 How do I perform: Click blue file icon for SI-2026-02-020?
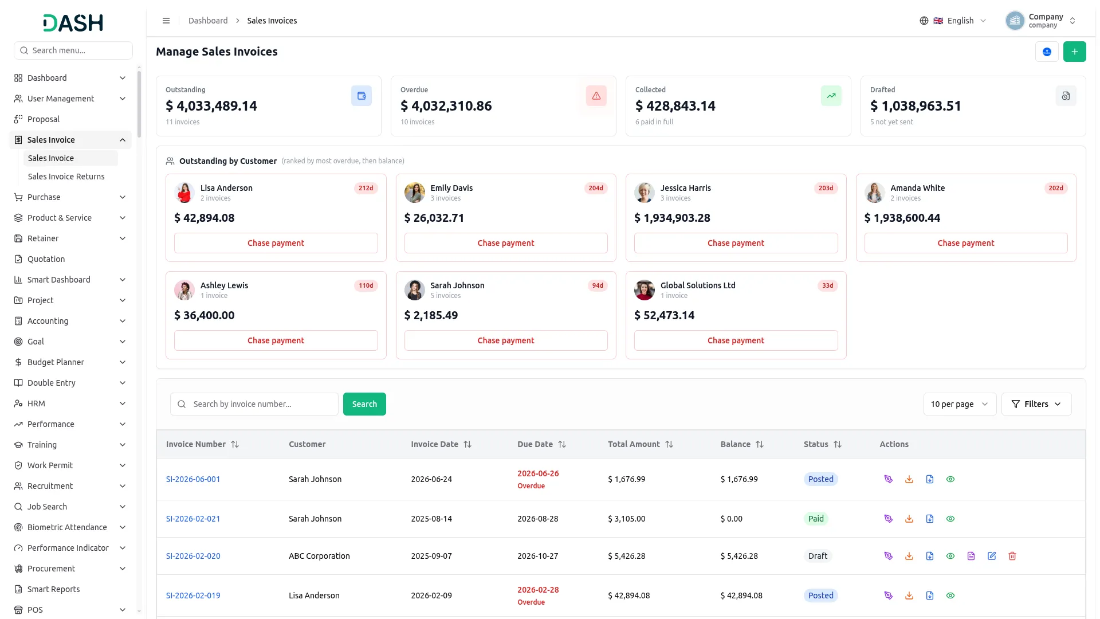point(930,556)
